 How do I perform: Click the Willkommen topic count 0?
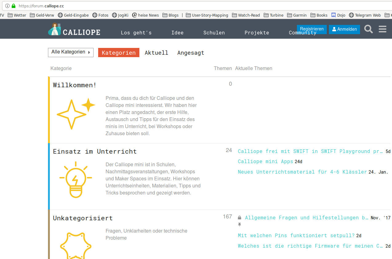click(230, 84)
